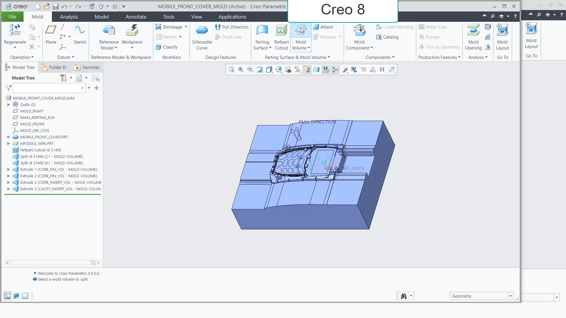Click the Workpiece icon
Screen dimensions: 566x318
(x=132, y=30)
